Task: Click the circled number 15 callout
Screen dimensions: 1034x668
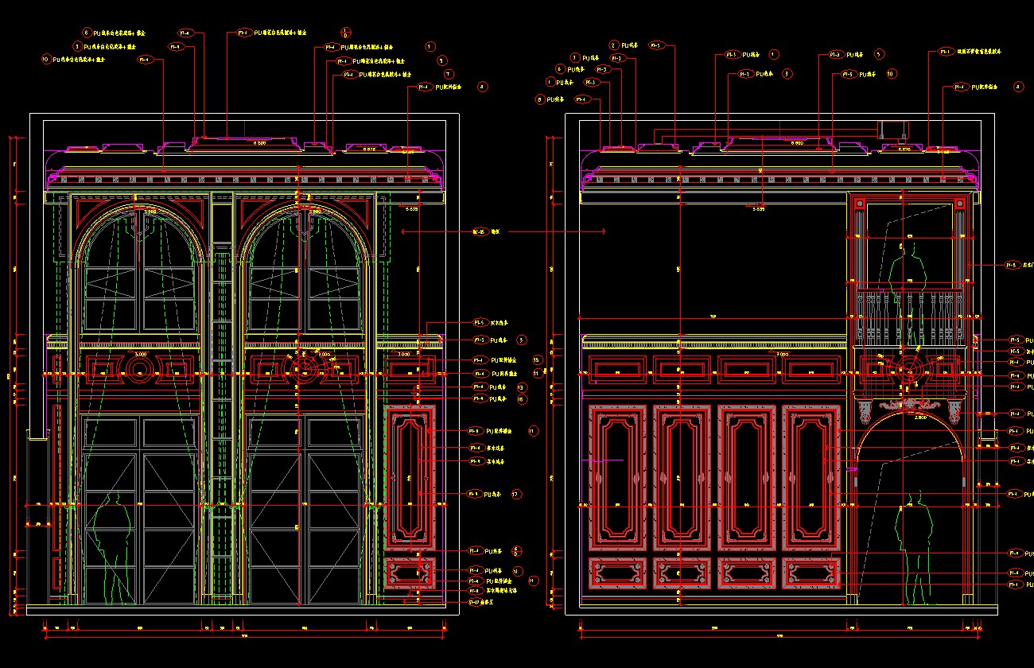Action: click(537, 360)
